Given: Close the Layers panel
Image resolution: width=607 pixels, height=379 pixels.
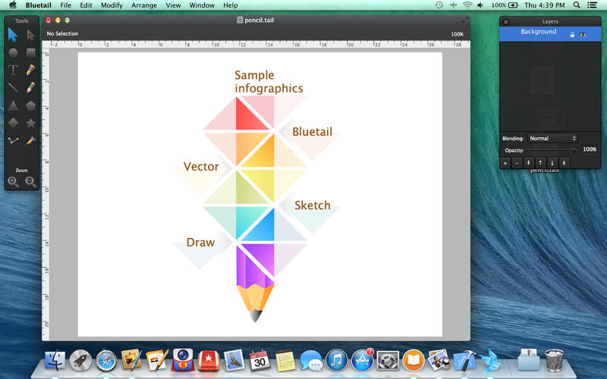Looking at the screenshot, I should coord(506,22).
